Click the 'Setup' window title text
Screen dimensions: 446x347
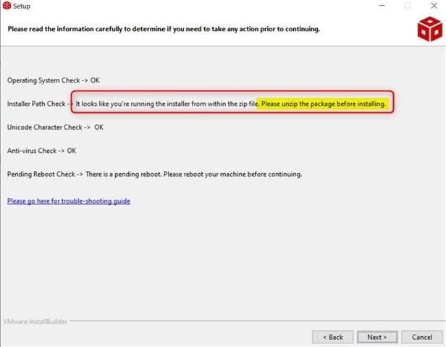22,6
